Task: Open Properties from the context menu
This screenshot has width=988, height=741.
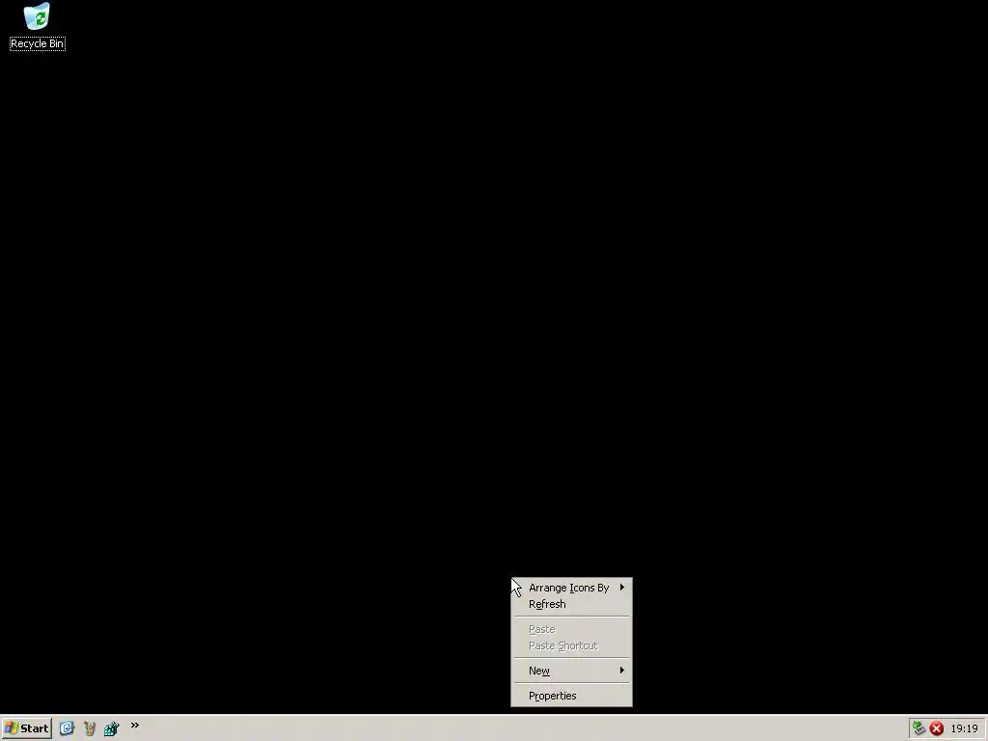Action: (x=571, y=696)
